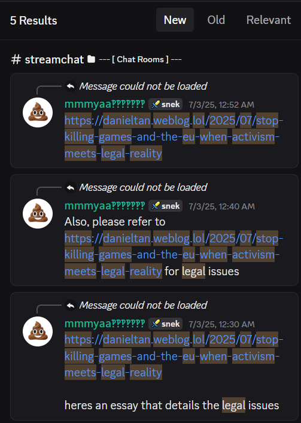301x423 pixels.
Task: Click the snek role badge in the 12:52 AM message
Action: coord(165,104)
